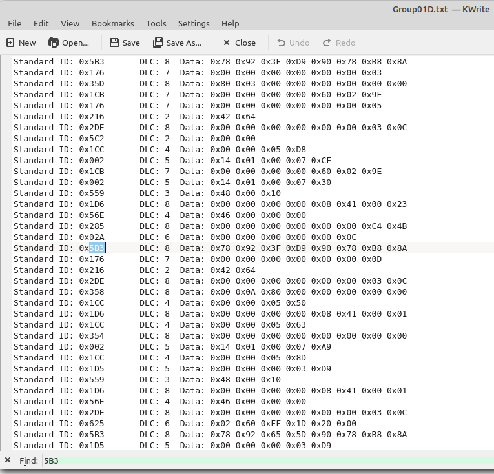Open the File menu
Viewport: 494px width, 474px height.
point(14,24)
